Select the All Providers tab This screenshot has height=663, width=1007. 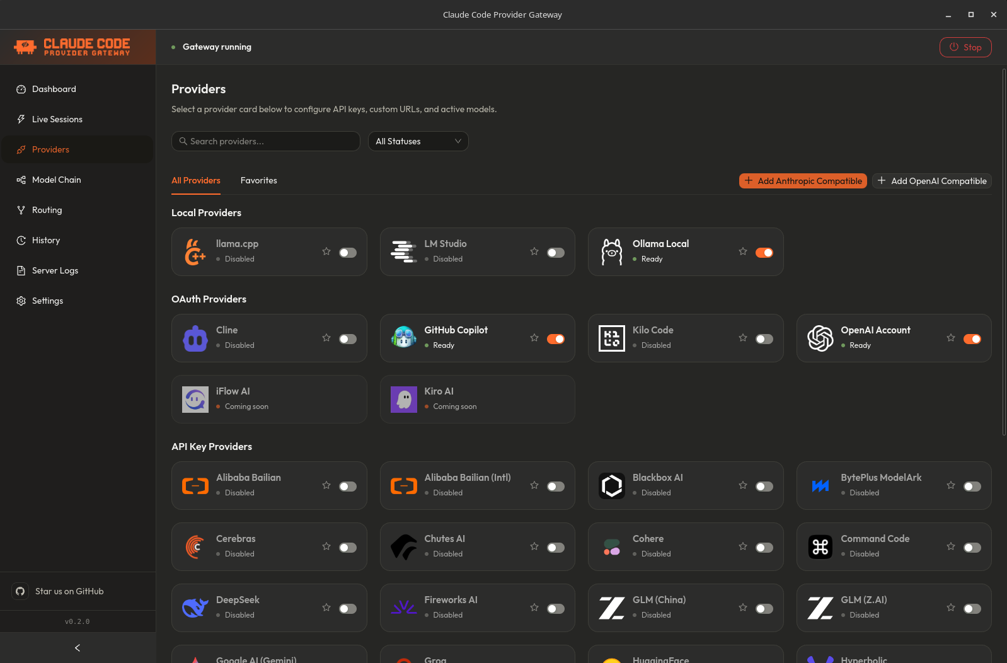196,180
